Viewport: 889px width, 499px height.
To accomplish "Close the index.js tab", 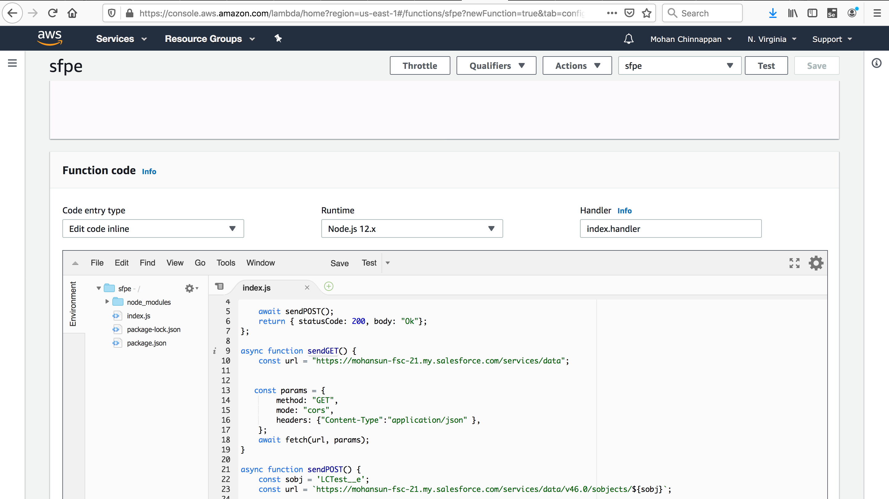I will pyautogui.click(x=307, y=287).
